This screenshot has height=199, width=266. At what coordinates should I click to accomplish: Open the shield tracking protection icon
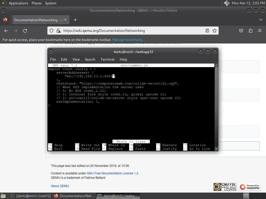(x=51, y=31)
